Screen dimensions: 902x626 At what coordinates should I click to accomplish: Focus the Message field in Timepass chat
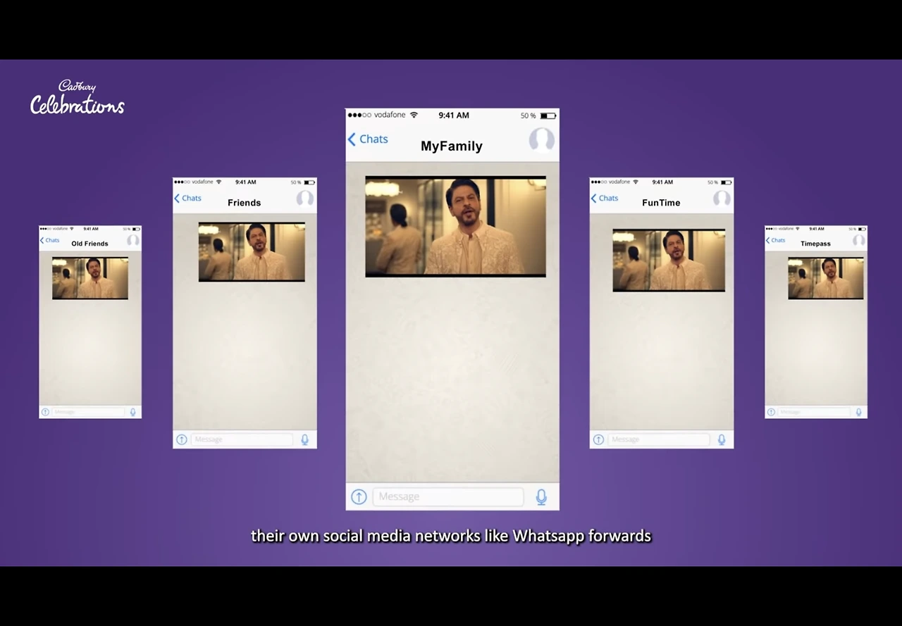814,412
